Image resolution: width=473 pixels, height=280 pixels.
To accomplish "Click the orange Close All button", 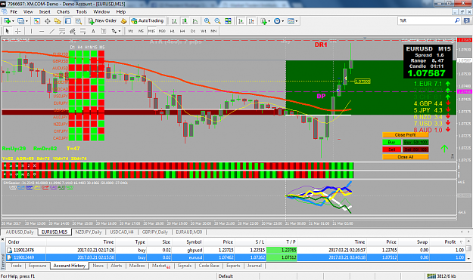I will (405, 157).
